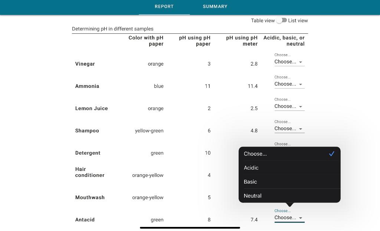Open the acidity dropdown for Shampoo
Screen dimensions: 380x231
[286, 129]
